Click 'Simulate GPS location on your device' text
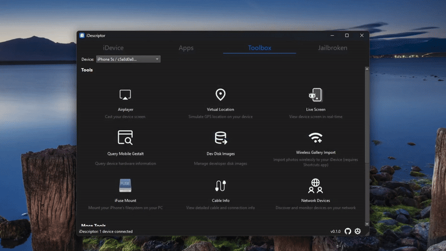The height and width of the screenshot is (251, 446). (220, 117)
